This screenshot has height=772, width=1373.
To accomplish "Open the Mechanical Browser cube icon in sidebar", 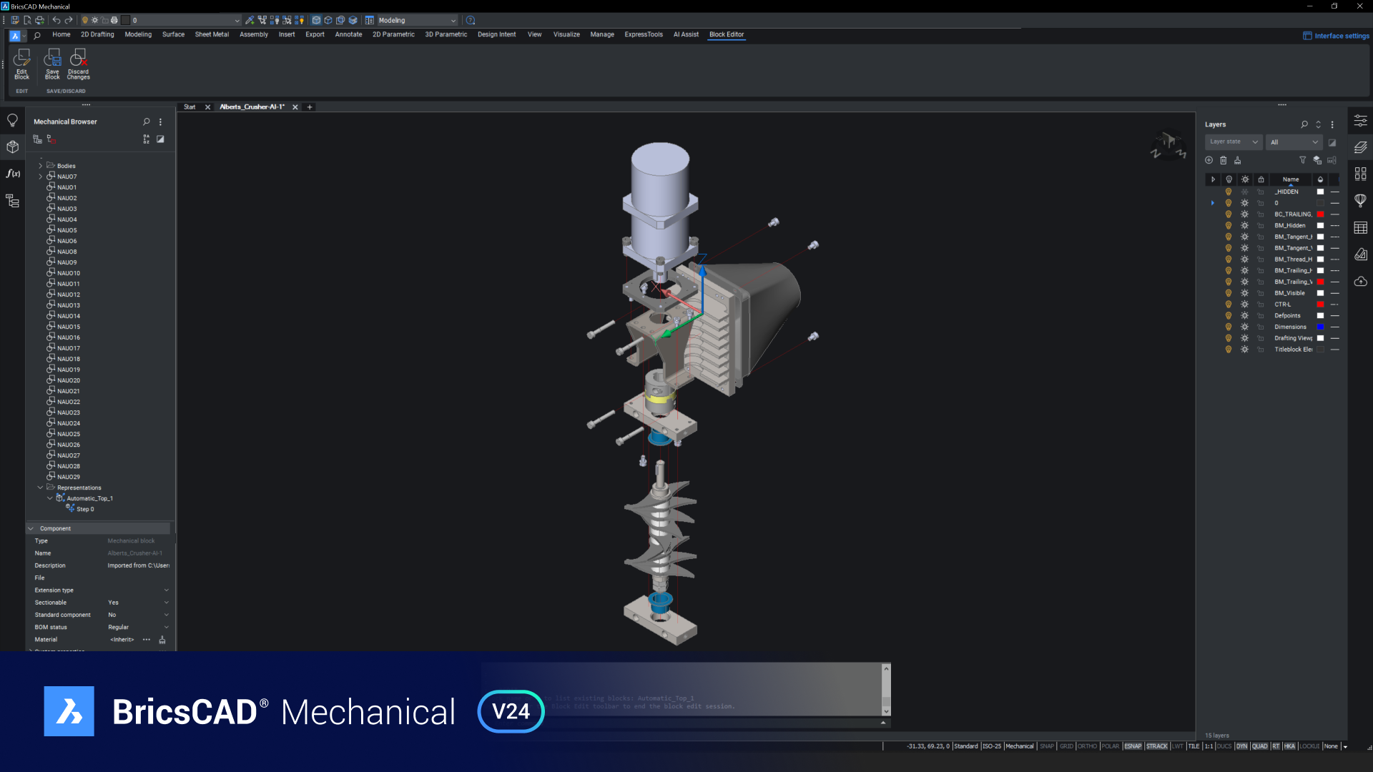I will tap(12, 147).
